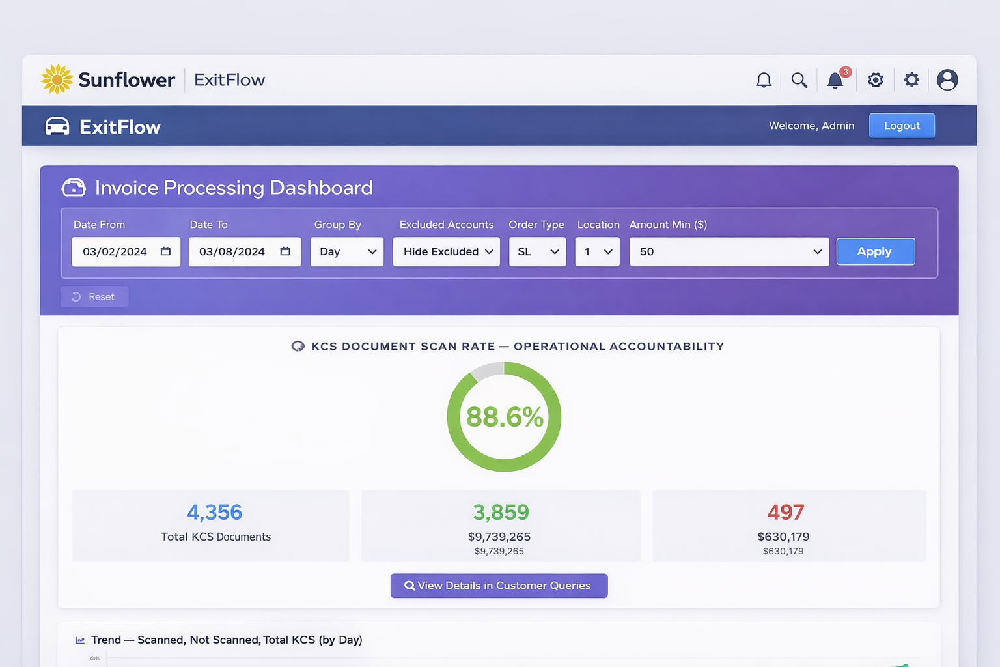
Task: Open notifications bell showing 3 alerts
Action: pos(835,80)
